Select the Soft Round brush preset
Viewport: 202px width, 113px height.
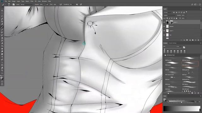click(x=190, y=64)
